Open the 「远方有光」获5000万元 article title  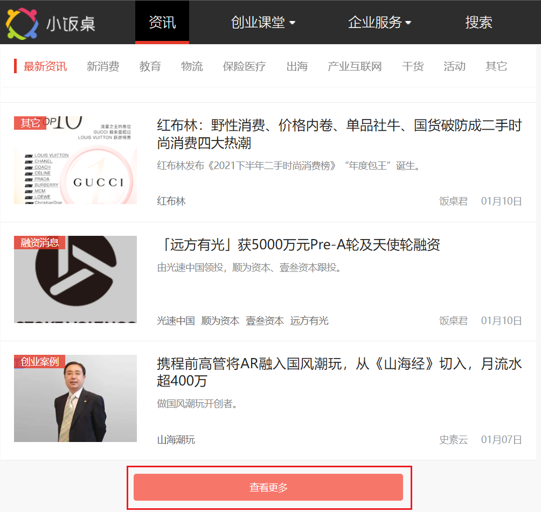299,245
